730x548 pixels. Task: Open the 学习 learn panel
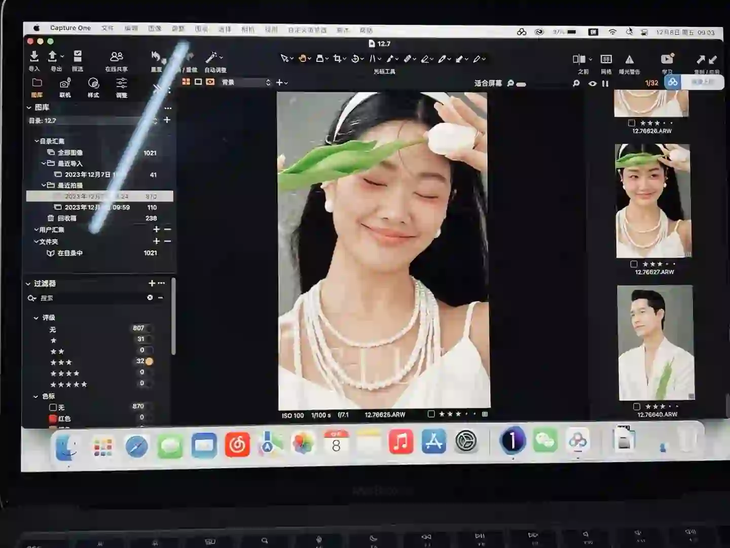[667, 59]
